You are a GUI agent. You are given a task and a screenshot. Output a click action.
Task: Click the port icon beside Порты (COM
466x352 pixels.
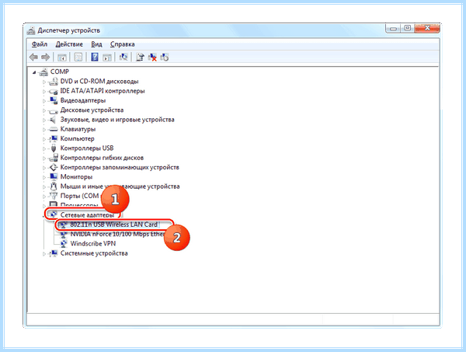tap(54, 196)
